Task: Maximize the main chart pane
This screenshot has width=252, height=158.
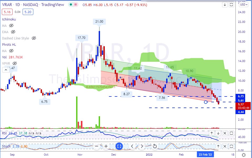Action: [231, 5]
